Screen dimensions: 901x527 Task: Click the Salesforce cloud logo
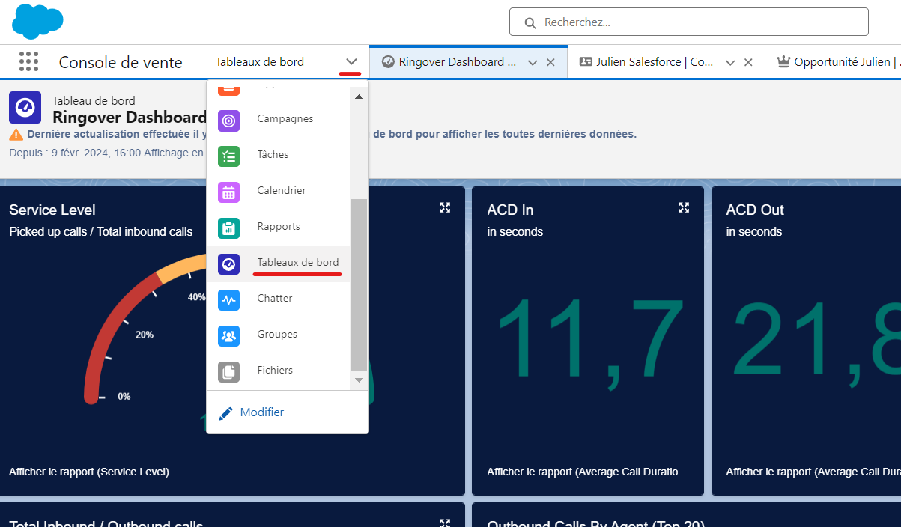pyautogui.click(x=37, y=21)
